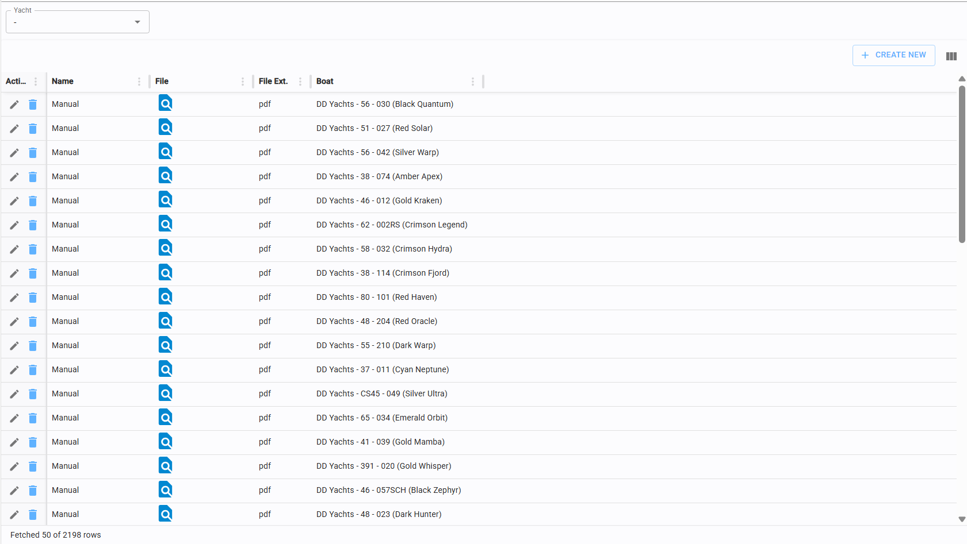This screenshot has height=544, width=967.
Task: View the PDF for Cyan Neptune row
Action: click(165, 369)
